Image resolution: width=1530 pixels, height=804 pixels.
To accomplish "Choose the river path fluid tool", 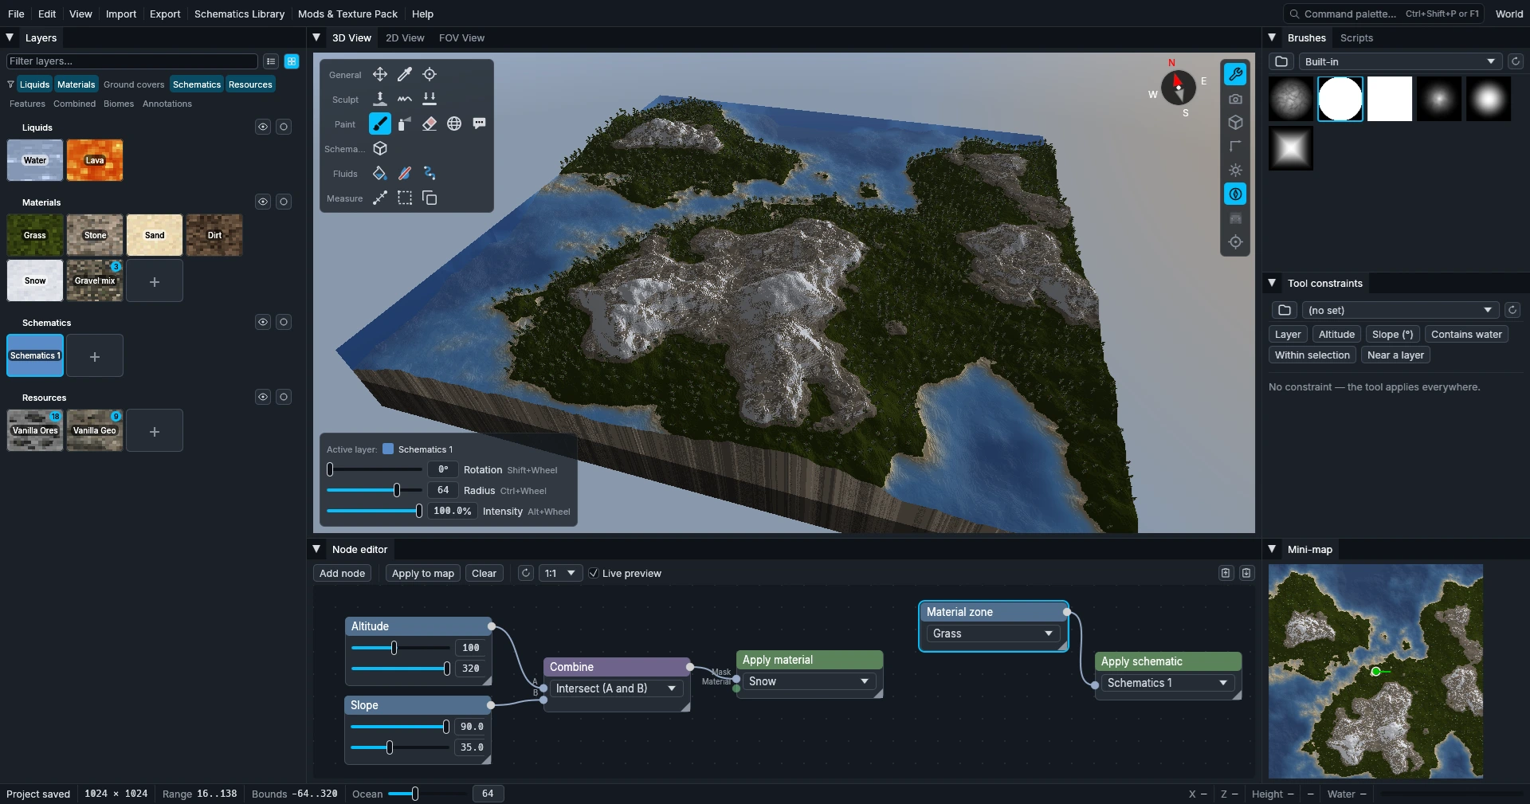I will point(430,173).
